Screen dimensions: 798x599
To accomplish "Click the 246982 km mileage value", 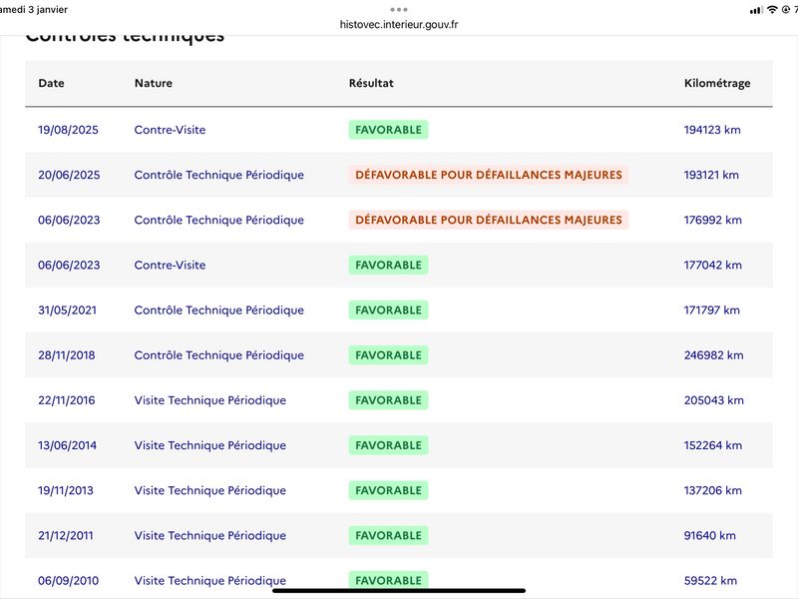I will pyautogui.click(x=713, y=355).
